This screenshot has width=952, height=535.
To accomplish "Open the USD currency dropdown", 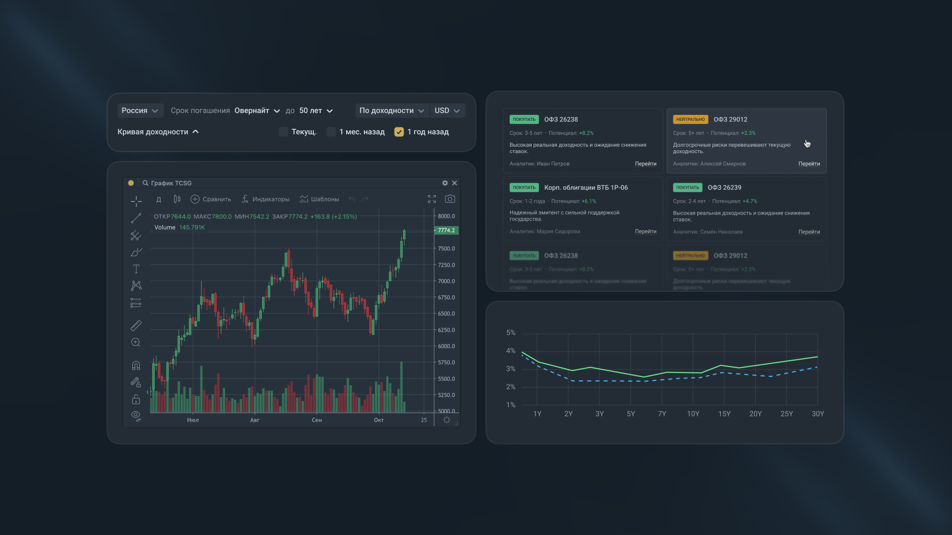I will 447,110.
